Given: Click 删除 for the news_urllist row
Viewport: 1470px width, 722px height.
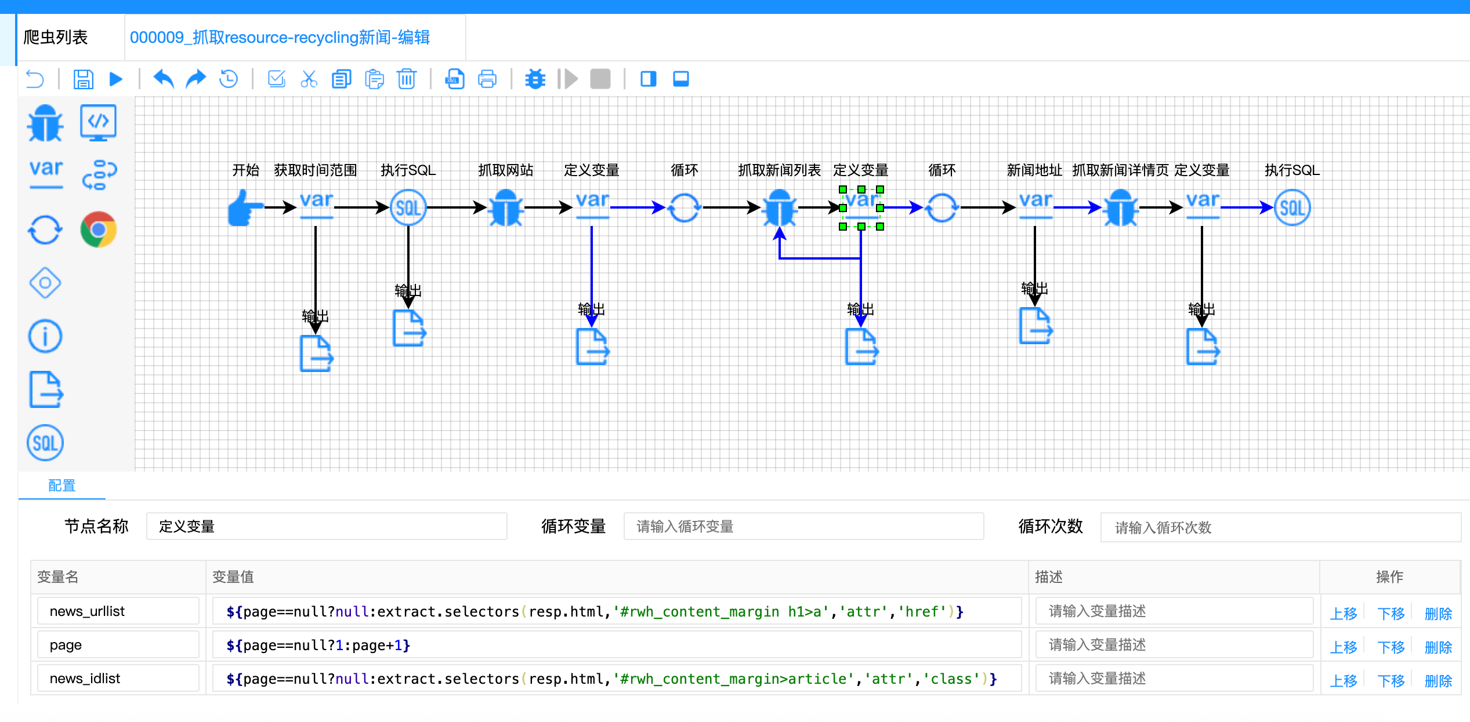Looking at the screenshot, I should (1438, 613).
